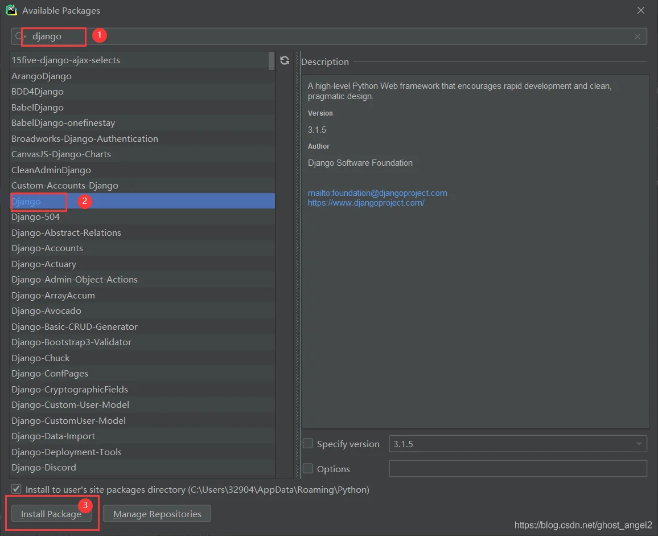658x536 pixels.
Task: Select the Django-ArrayAccum package
Action: [x=142, y=295]
